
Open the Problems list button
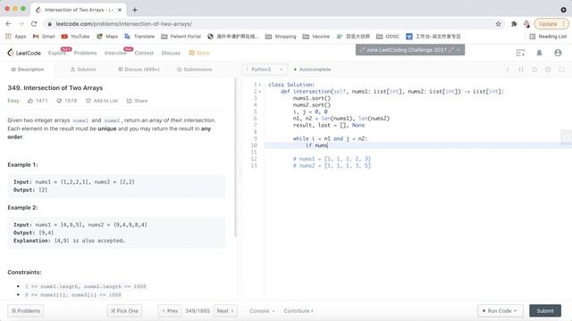pyautogui.click(x=26, y=311)
